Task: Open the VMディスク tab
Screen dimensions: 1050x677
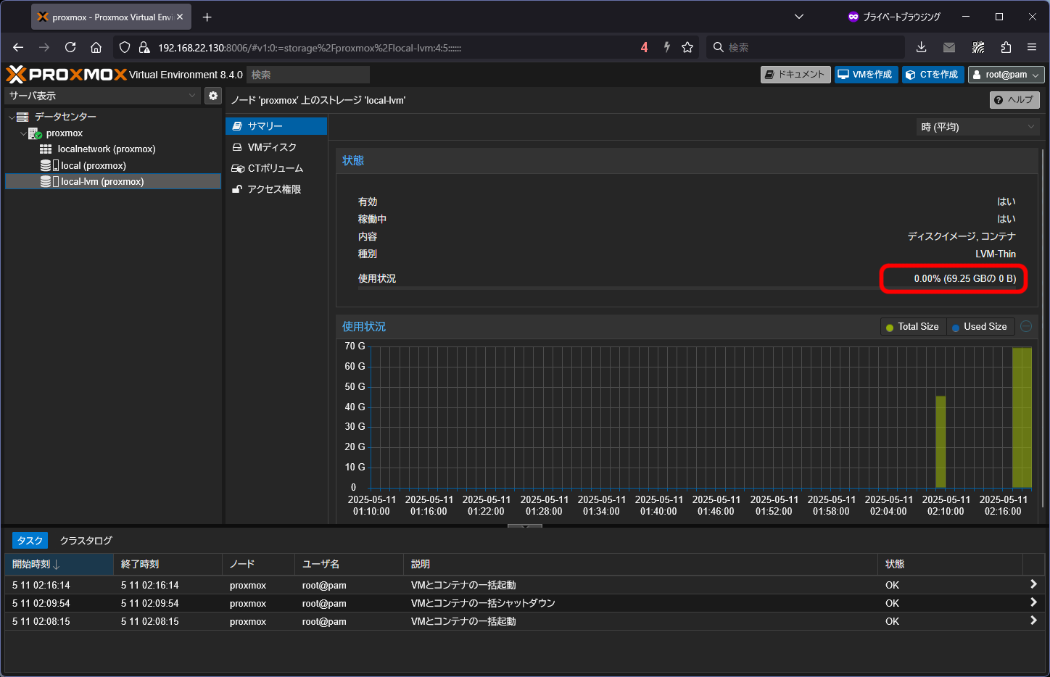Action: pyautogui.click(x=276, y=147)
